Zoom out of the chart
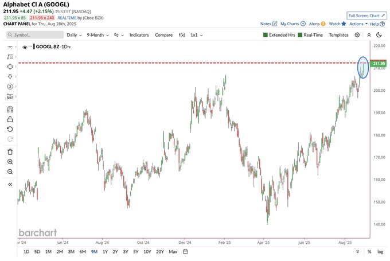This screenshot has width=390, height=261. click(10, 172)
